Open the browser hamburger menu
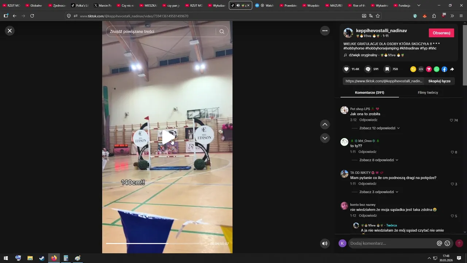Viewport: 467px width, 263px height. 462,16
